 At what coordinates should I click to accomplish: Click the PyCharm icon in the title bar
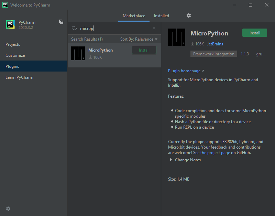[x=5, y=5]
